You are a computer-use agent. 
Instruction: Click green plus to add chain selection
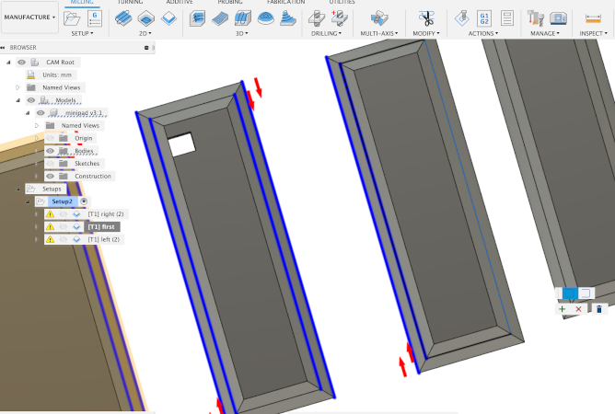click(x=563, y=309)
